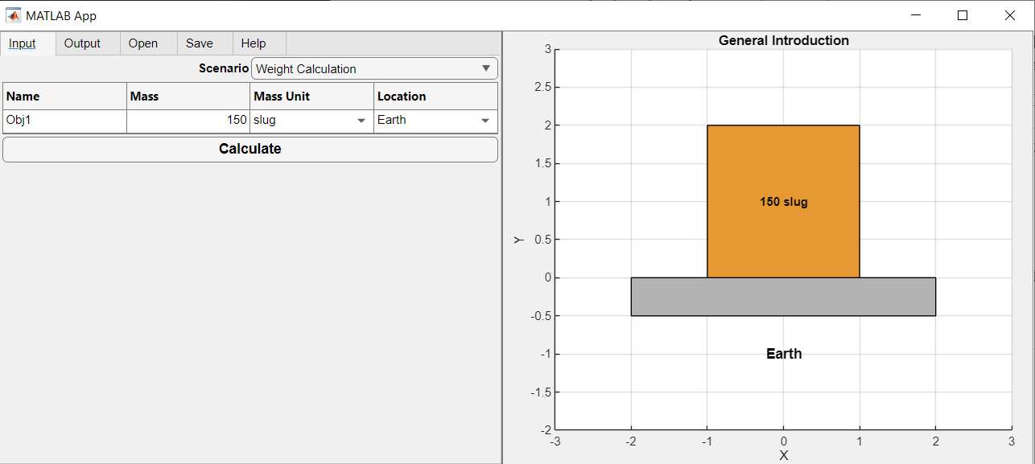Click the orange 150 slug block
This screenshot has height=464, width=1035.
tap(783, 201)
